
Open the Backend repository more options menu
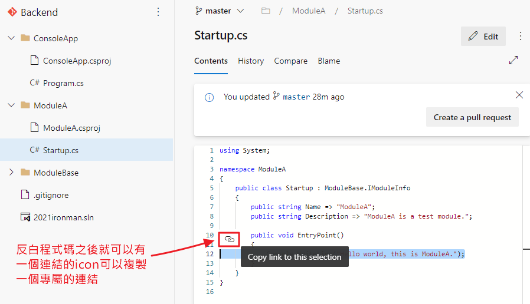pyautogui.click(x=158, y=12)
